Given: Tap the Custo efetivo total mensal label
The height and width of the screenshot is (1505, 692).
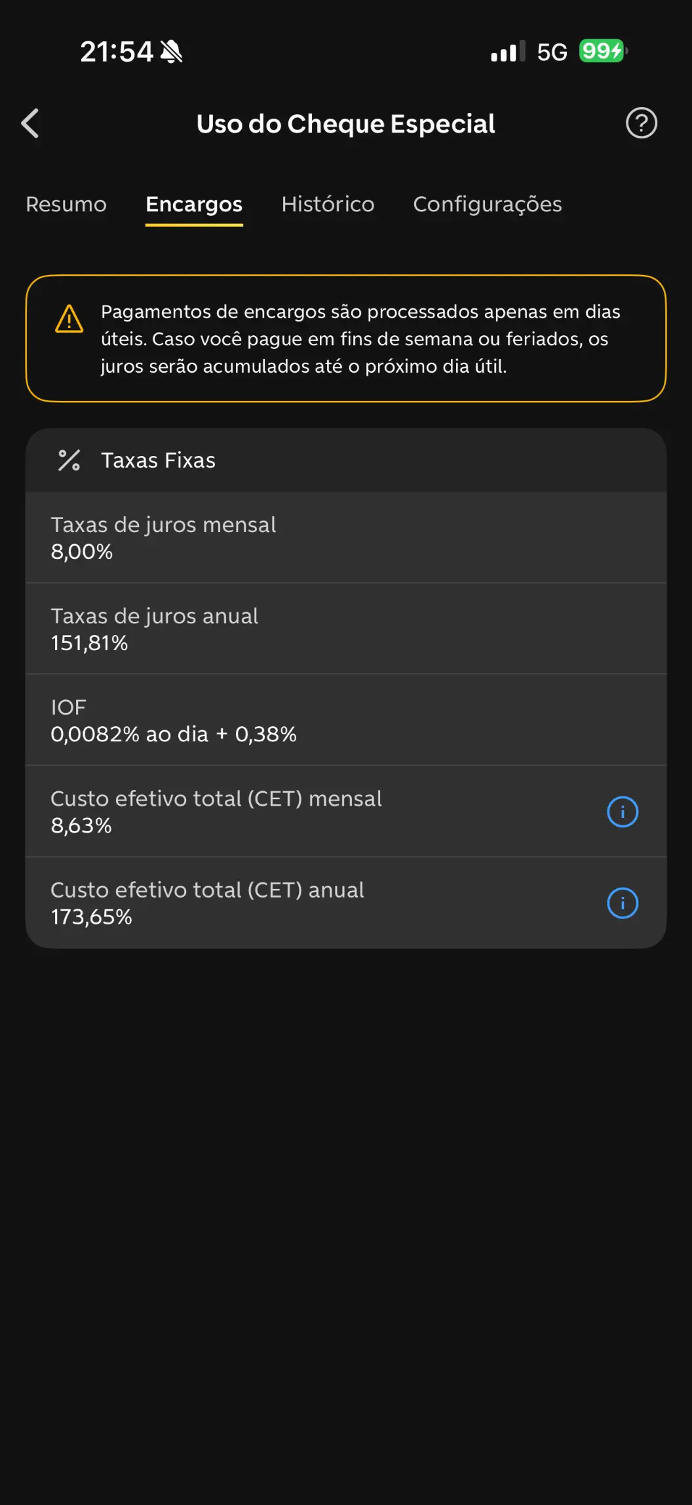Looking at the screenshot, I should [x=216, y=799].
